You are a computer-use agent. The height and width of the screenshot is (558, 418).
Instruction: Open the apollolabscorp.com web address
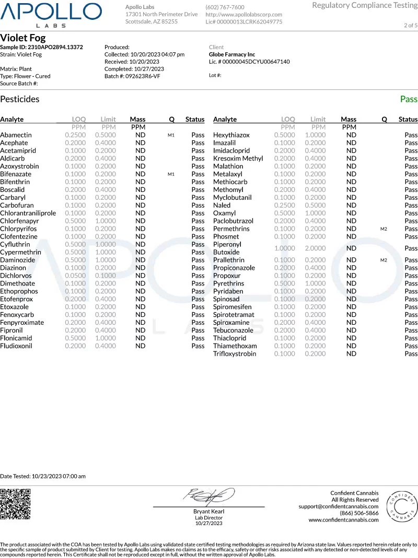tap(244, 15)
